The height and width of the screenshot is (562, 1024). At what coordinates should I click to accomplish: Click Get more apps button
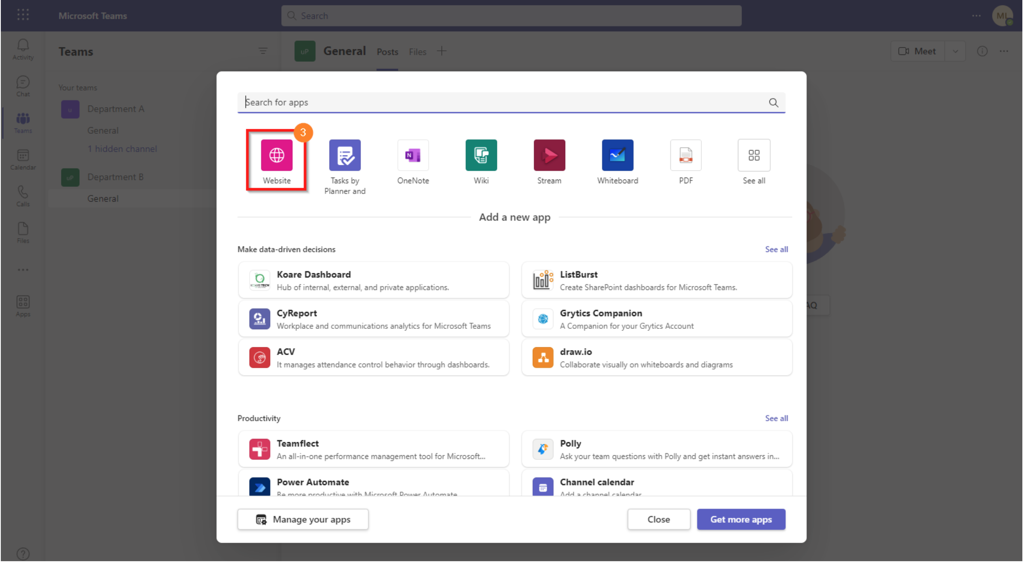tap(741, 519)
